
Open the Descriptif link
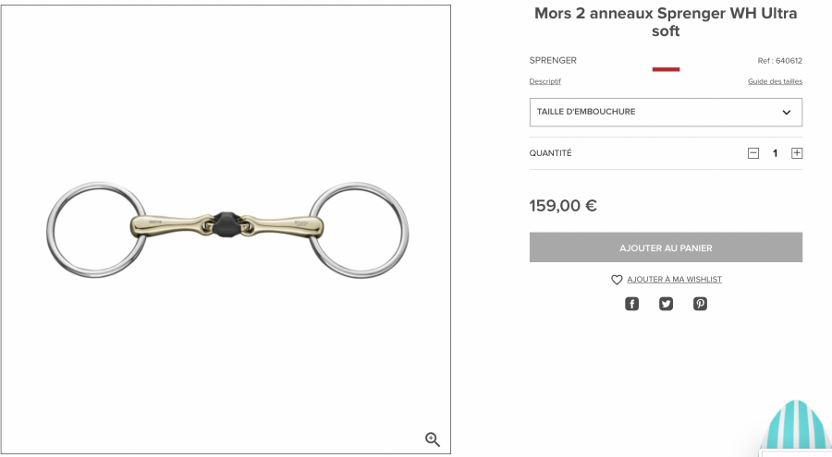544,81
